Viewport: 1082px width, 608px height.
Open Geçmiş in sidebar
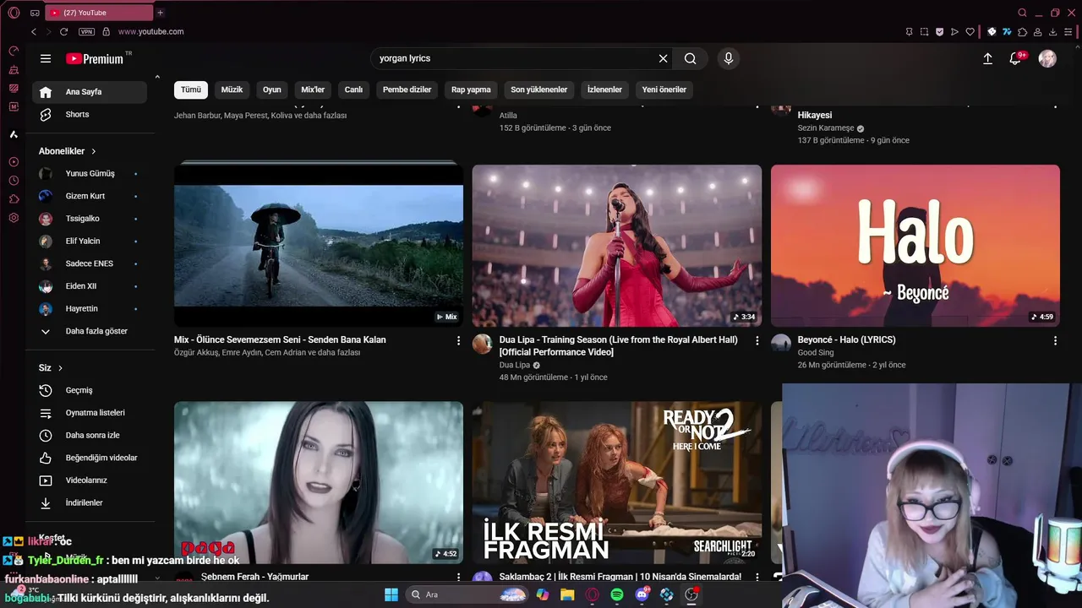click(x=90, y=391)
